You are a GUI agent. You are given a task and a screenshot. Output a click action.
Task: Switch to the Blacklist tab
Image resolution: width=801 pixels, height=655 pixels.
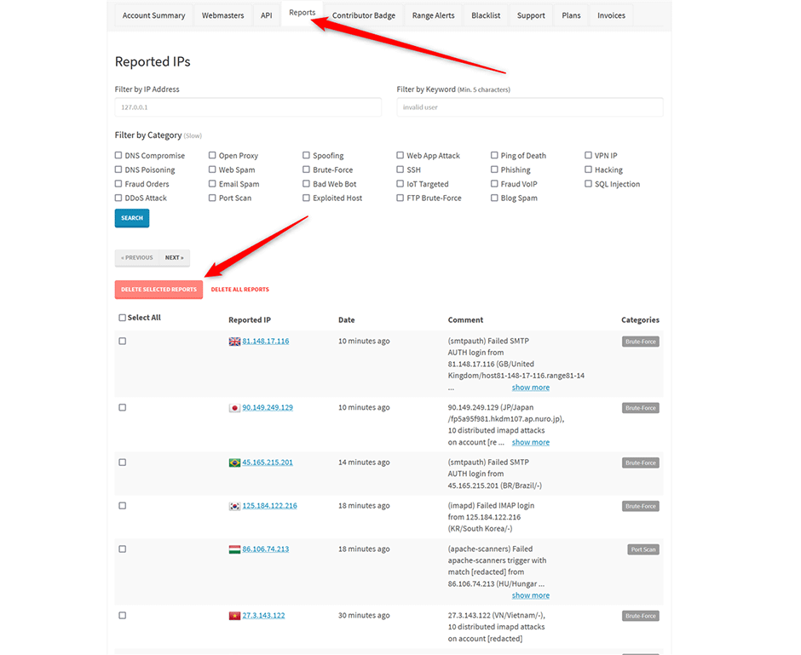tap(486, 15)
